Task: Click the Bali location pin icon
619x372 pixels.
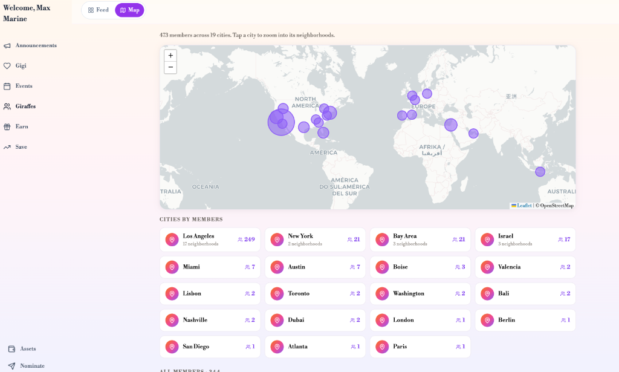Action: click(x=487, y=294)
